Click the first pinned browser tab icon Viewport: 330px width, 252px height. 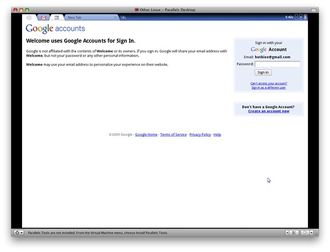30,17
